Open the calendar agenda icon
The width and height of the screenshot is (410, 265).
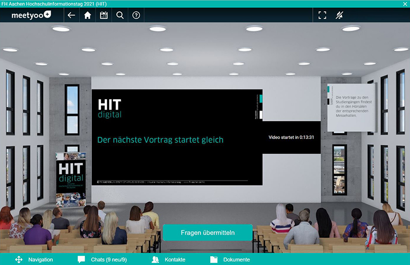[x=104, y=15]
